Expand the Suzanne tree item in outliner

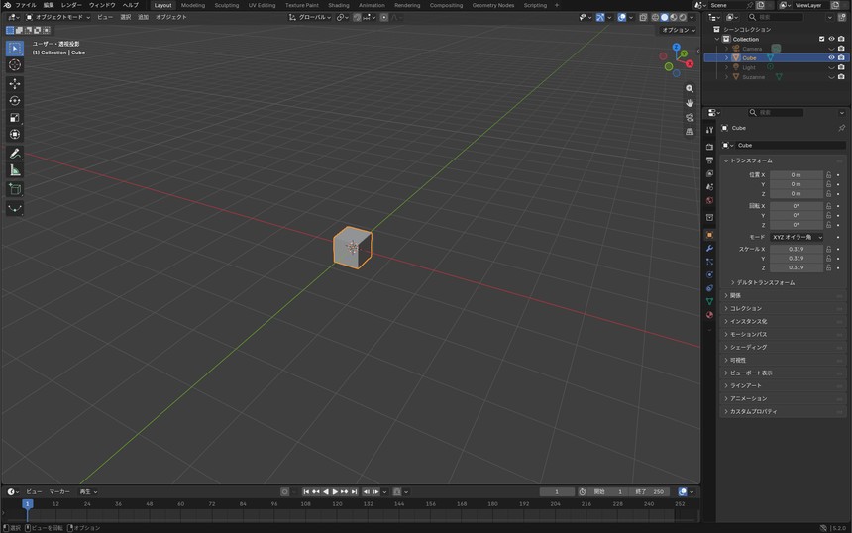tap(726, 77)
